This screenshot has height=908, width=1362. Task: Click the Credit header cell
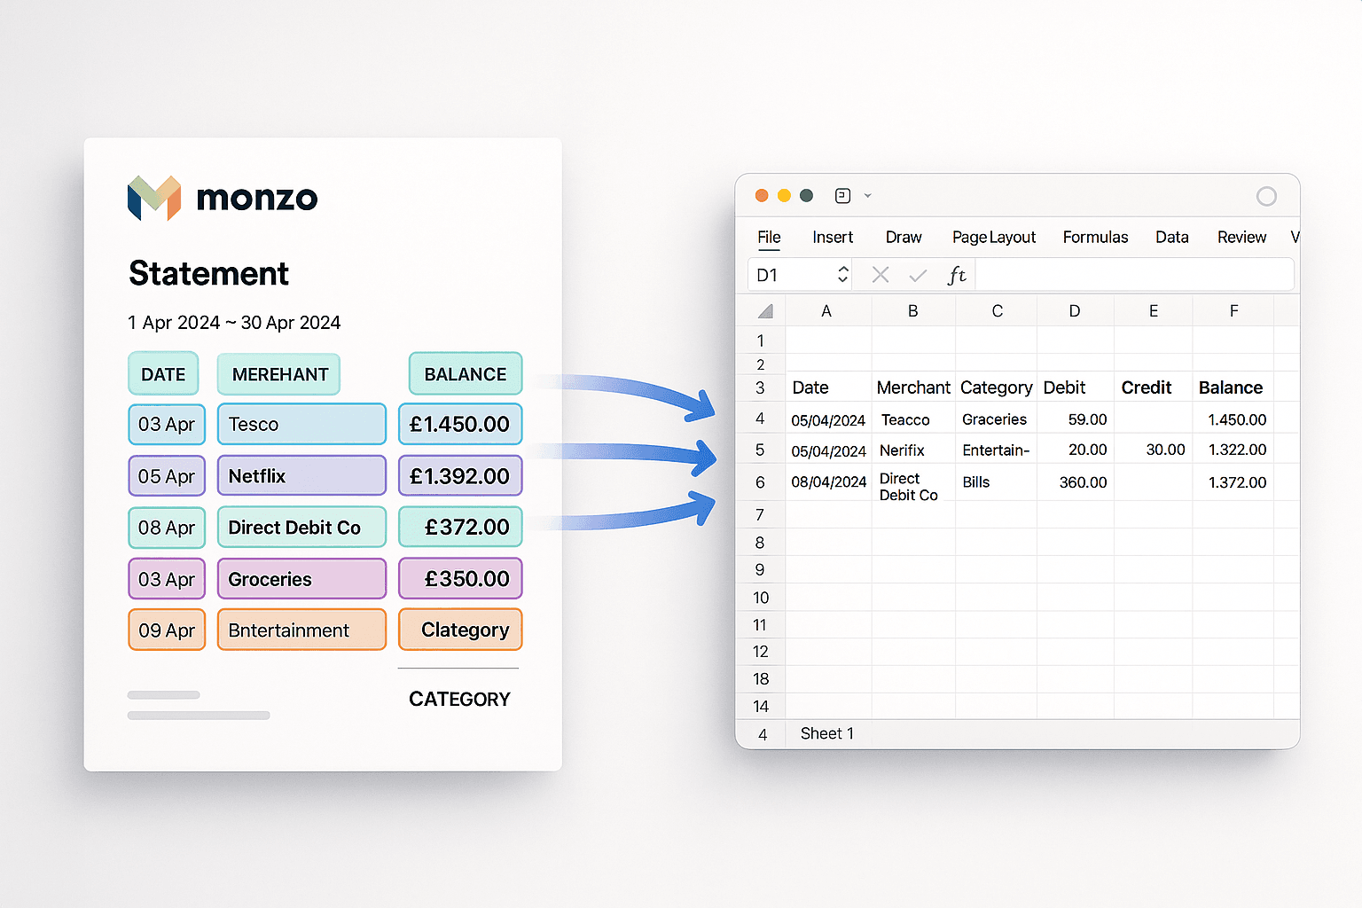pyautogui.click(x=1154, y=387)
